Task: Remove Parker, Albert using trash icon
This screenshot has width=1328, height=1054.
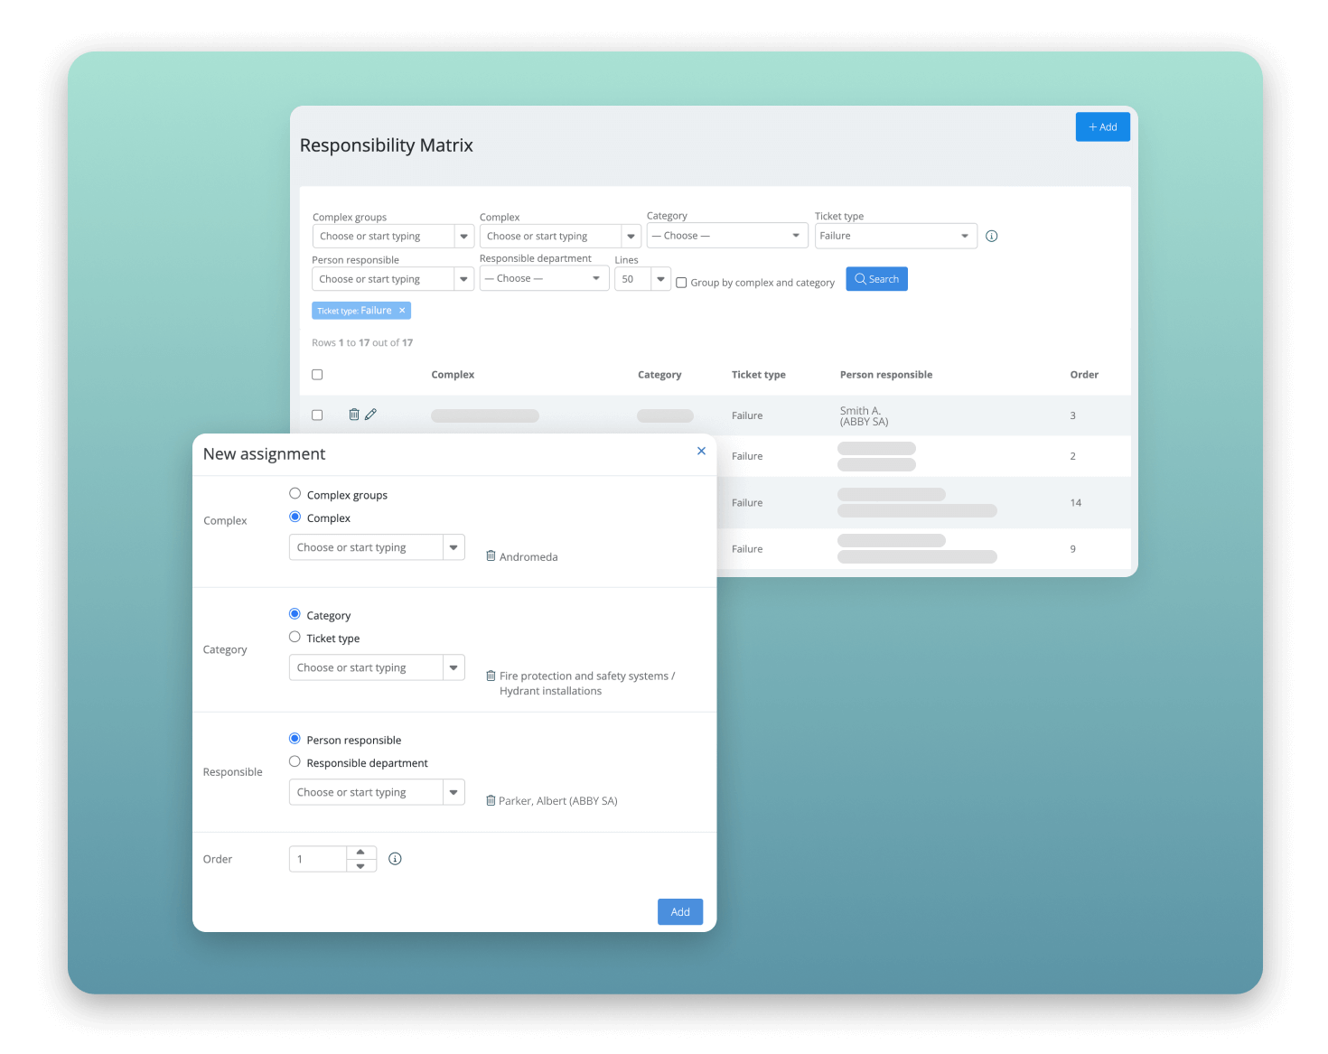Action: coord(491,800)
